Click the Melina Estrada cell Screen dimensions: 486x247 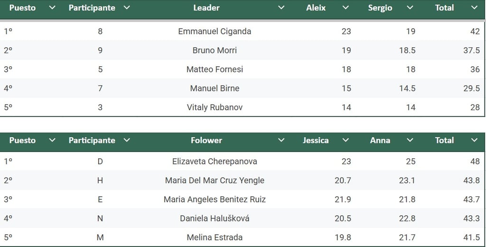[215, 238]
